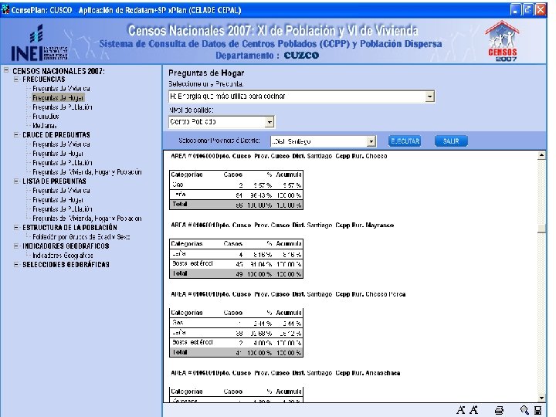556x417 pixels.
Task: Open the 'Nivel de salida' Centro Poblado dropdown
Action: pyautogui.click(x=270, y=122)
